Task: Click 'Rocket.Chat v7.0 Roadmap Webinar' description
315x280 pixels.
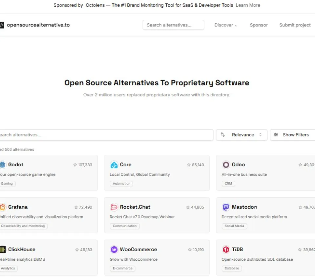Action: (x=142, y=217)
